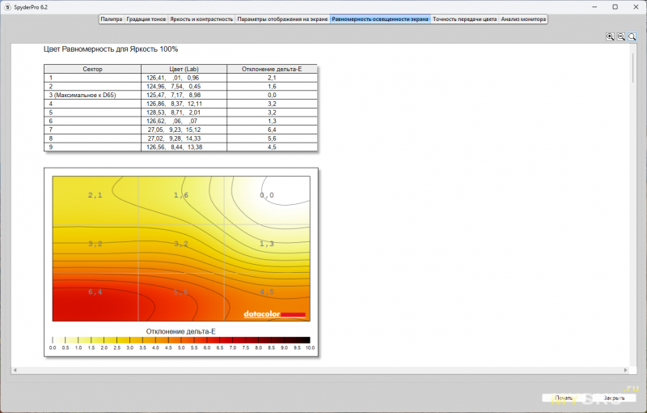
Task: Maximize the SpyderPro window
Action: [615, 6]
